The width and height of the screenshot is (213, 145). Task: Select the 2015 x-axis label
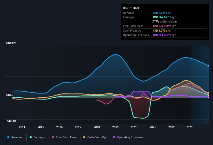click(x=41, y=127)
